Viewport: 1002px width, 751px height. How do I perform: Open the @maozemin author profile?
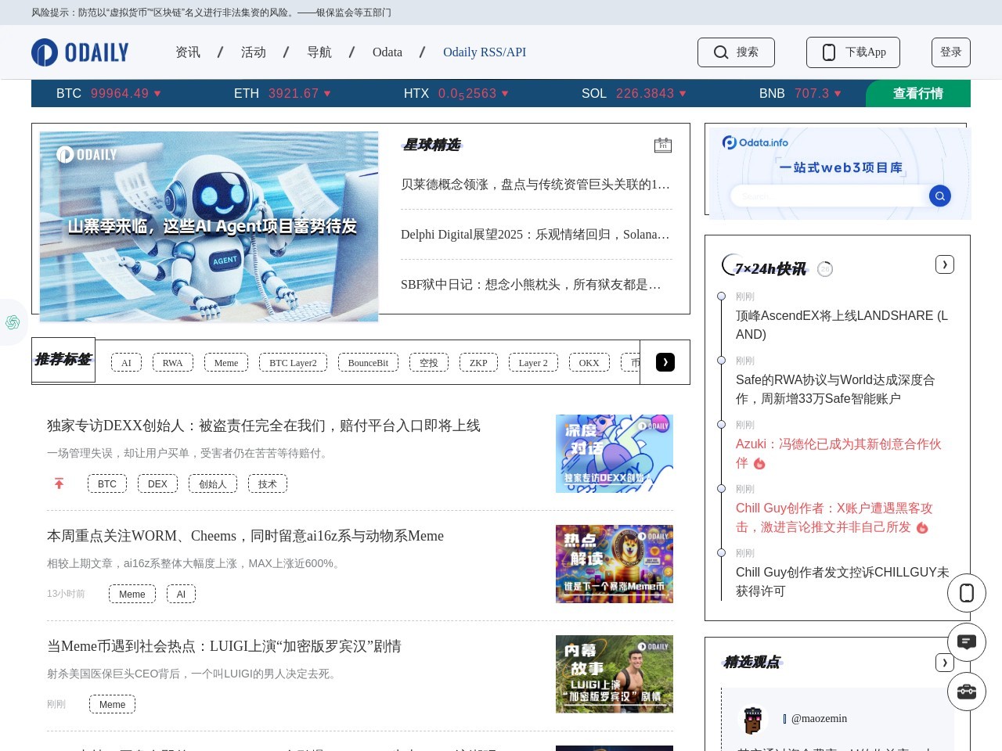tap(819, 718)
